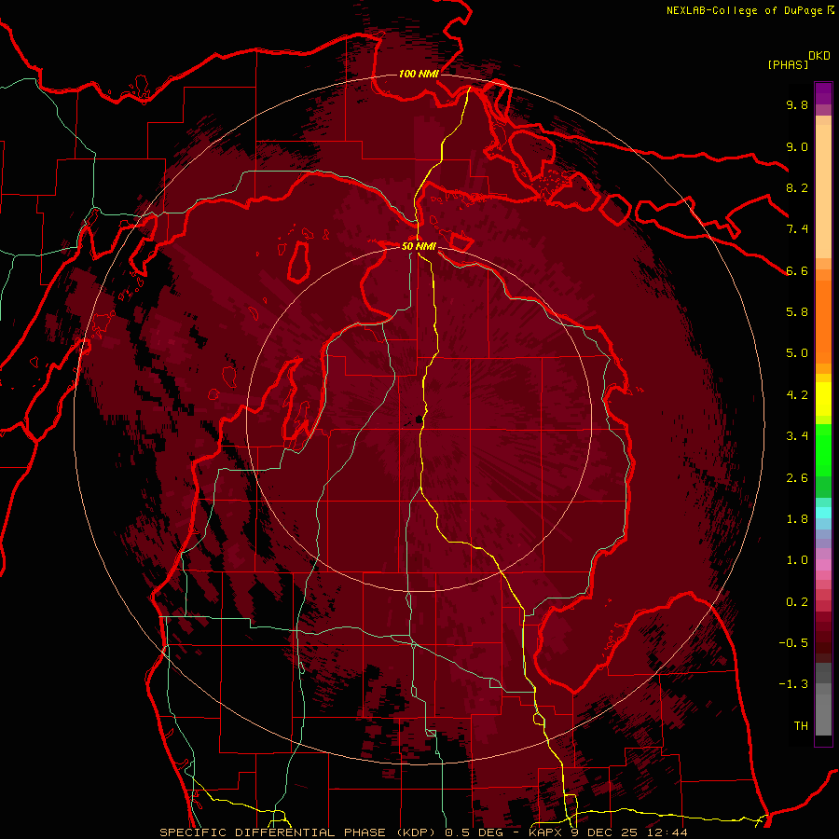Click the 100 NMI range ring label
The image size is (839, 839).
point(419,74)
